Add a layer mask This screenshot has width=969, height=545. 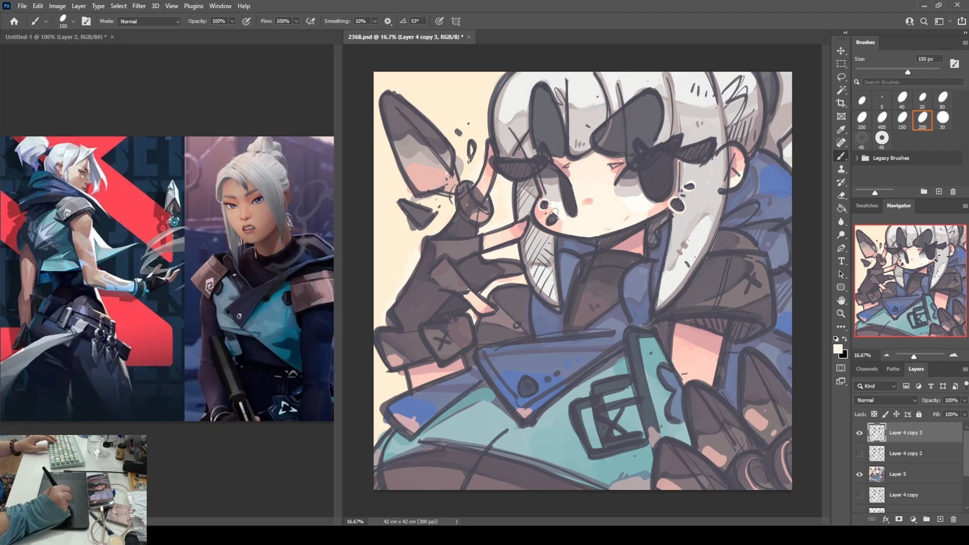click(x=899, y=519)
